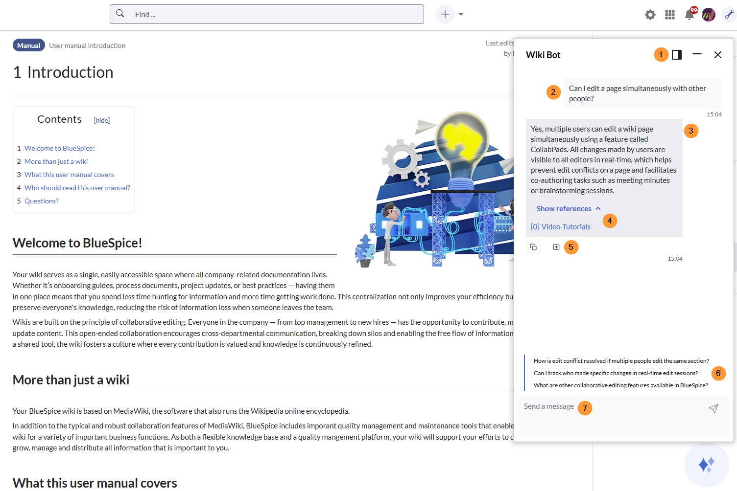Viewport: 737px width, 491px height.
Task: Select the Manual breadcrumb tag
Action: click(x=29, y=45)
